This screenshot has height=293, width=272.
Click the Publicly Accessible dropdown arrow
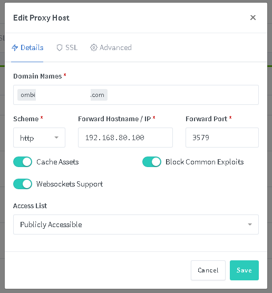(250, 224)
